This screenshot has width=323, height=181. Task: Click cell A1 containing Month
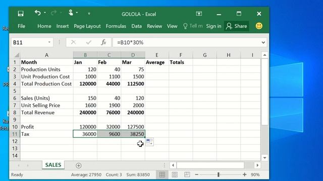(x=47, y=62)
